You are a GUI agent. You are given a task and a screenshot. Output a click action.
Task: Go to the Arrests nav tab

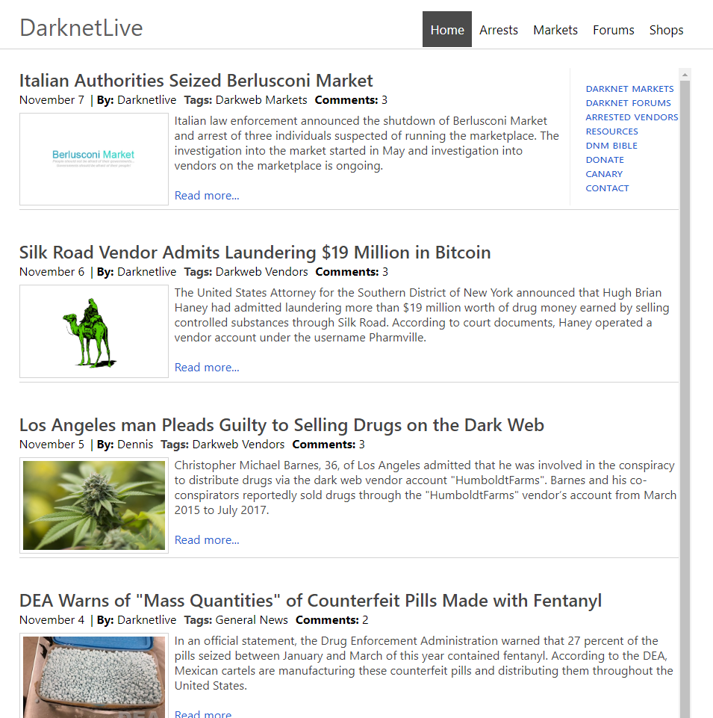[499, 30]
